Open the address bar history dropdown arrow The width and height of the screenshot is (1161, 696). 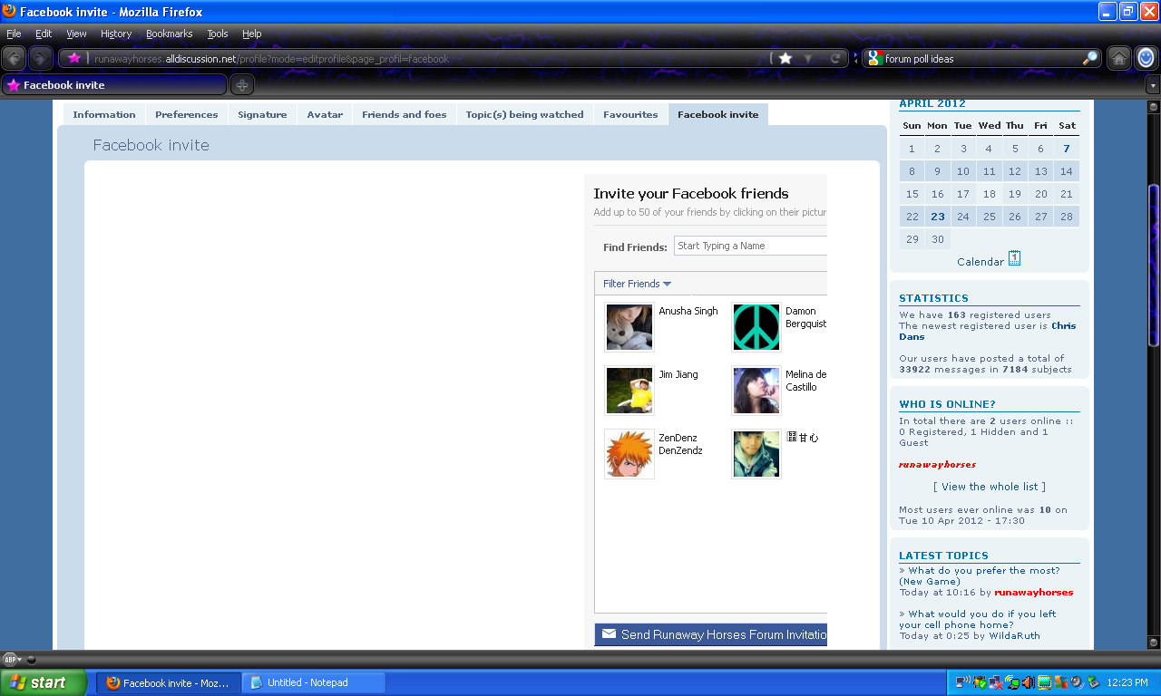pos(808,58)
